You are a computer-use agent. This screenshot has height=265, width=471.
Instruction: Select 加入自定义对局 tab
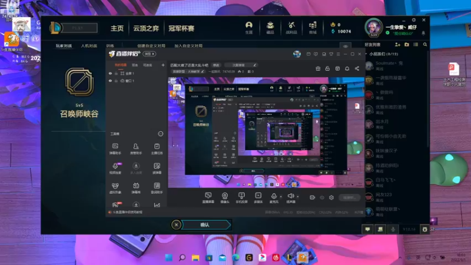click(x=188, y=46)
